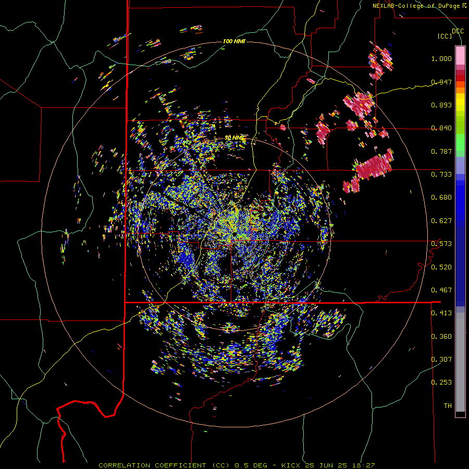Image resolution: width=469 pixels, height=469 pixels.
Task: Click the [CC] legend unit label
Action: (x=445, y=36)
